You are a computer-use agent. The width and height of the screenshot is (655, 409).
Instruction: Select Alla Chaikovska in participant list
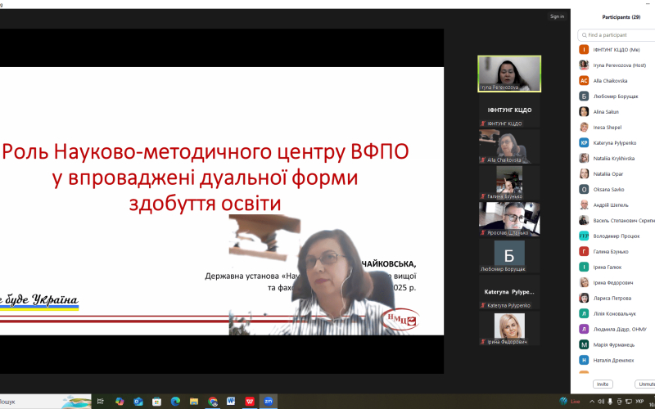[x=617, y=80]
